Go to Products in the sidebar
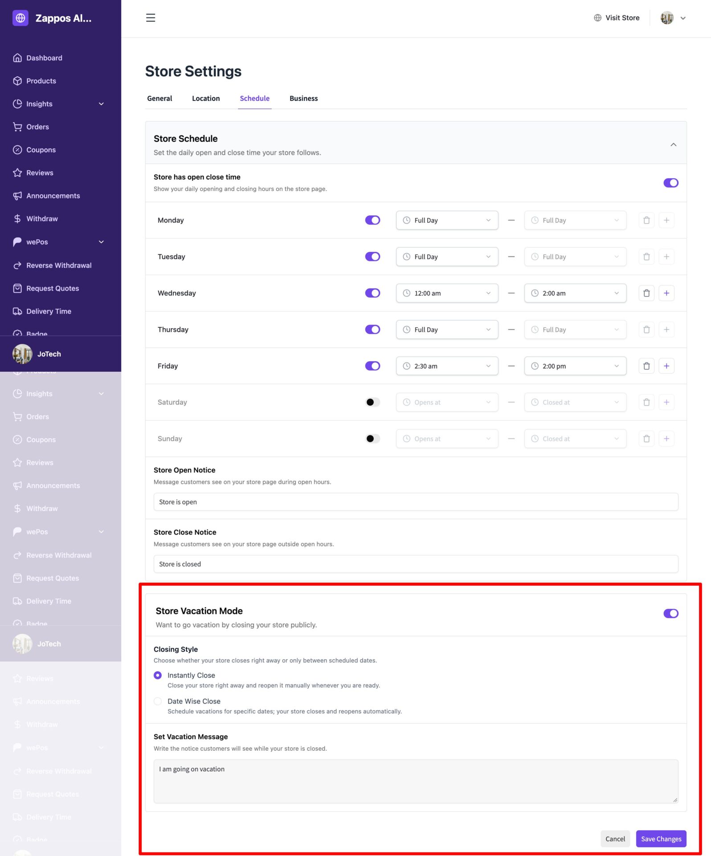Screen dimensions: 711x856 [x=41, y=81]
